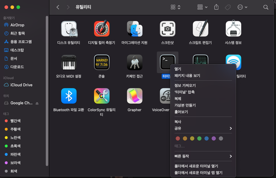
Task: Open the Google Ch... volume in sidebar
Action: point(18,103)
